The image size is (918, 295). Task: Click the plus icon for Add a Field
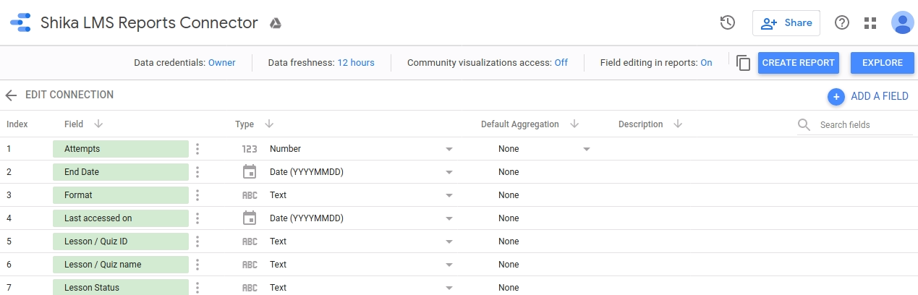(x=836, y=96)
